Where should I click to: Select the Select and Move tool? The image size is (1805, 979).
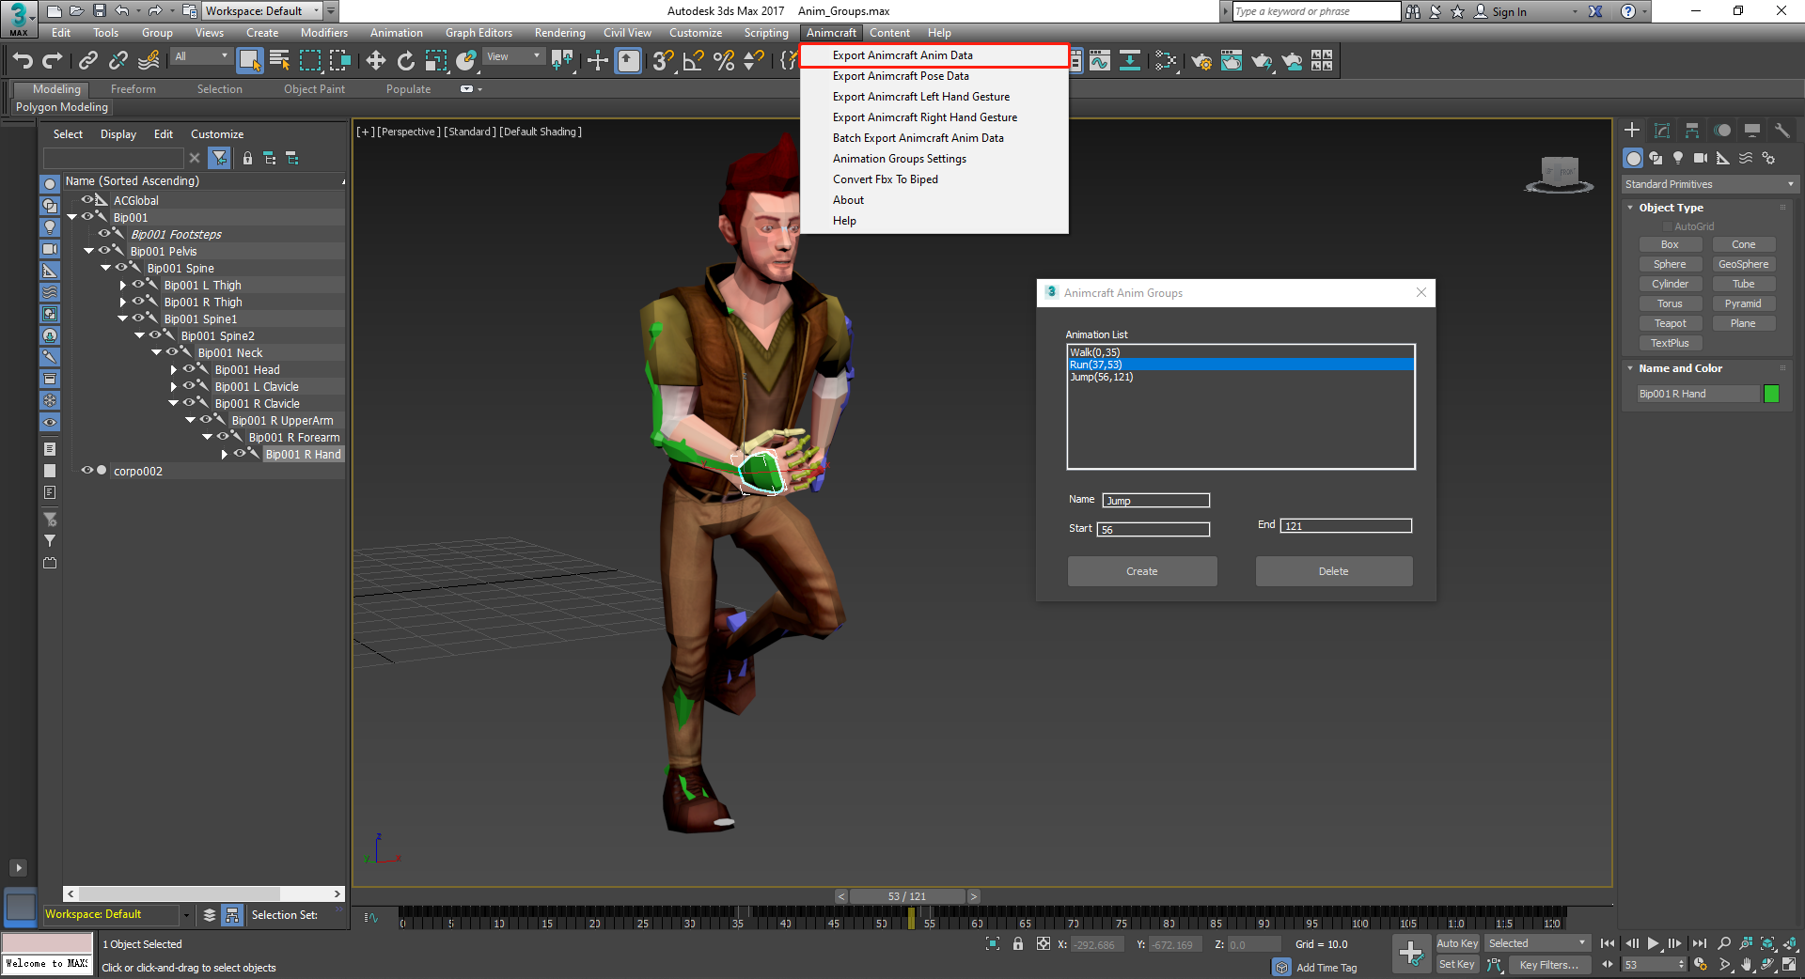375,61
